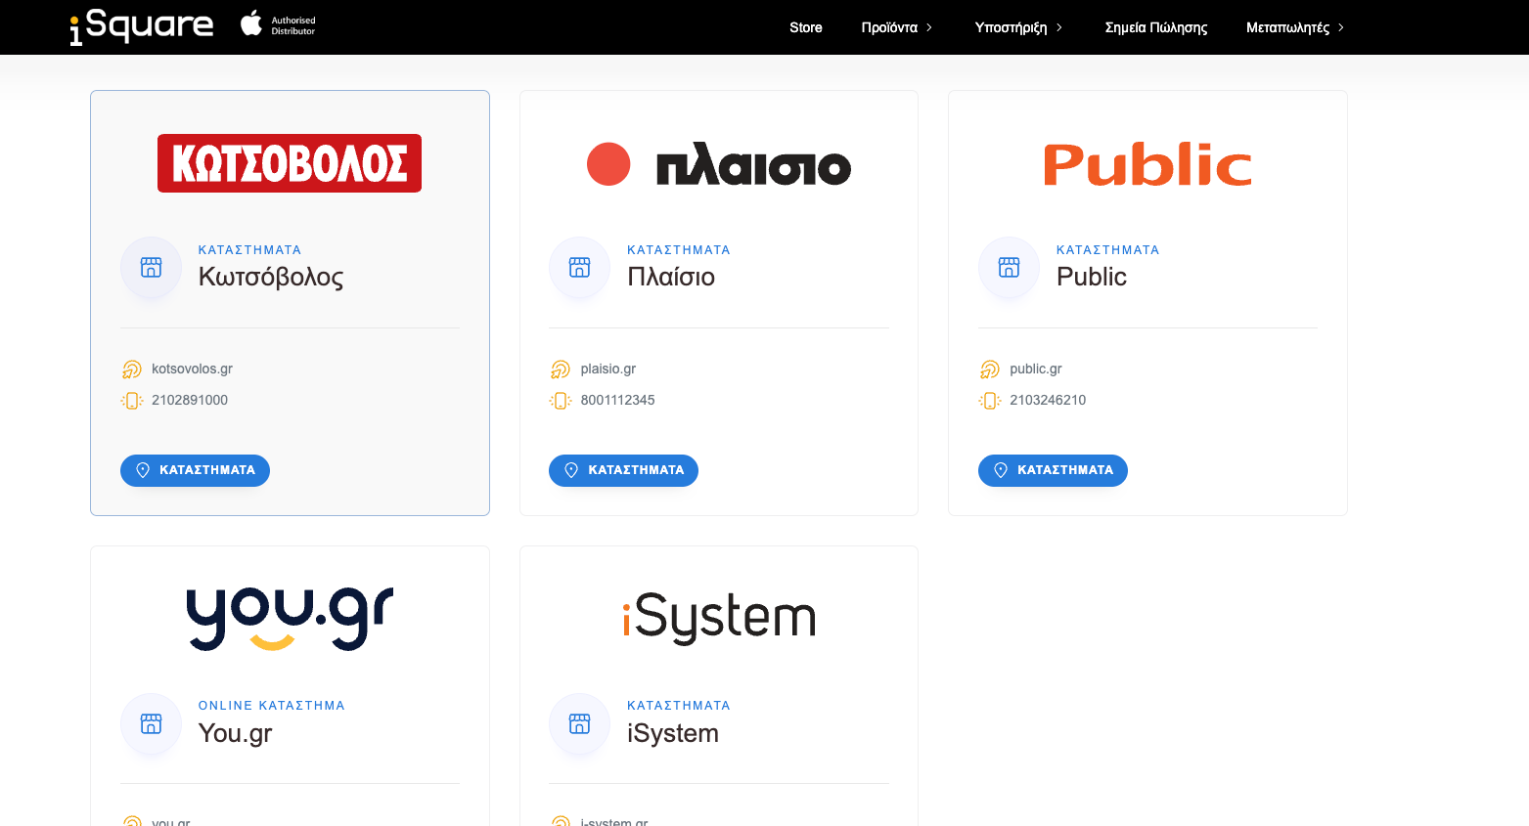The width and height of the screenshot is (1529, 826).
Task: Click ΚΑΤΑΣΤΗΜΑΤΑ button in Πλαίσιο card
Action: pyautogui.click(x=623, y=470)
